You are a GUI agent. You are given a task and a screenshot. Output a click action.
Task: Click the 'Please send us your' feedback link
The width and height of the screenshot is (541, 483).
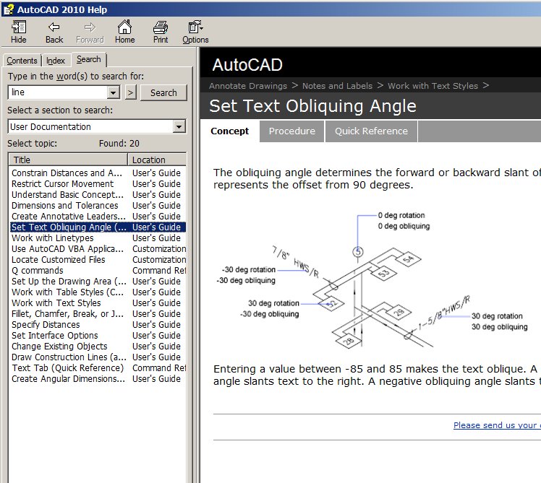[x=497, y=425]
